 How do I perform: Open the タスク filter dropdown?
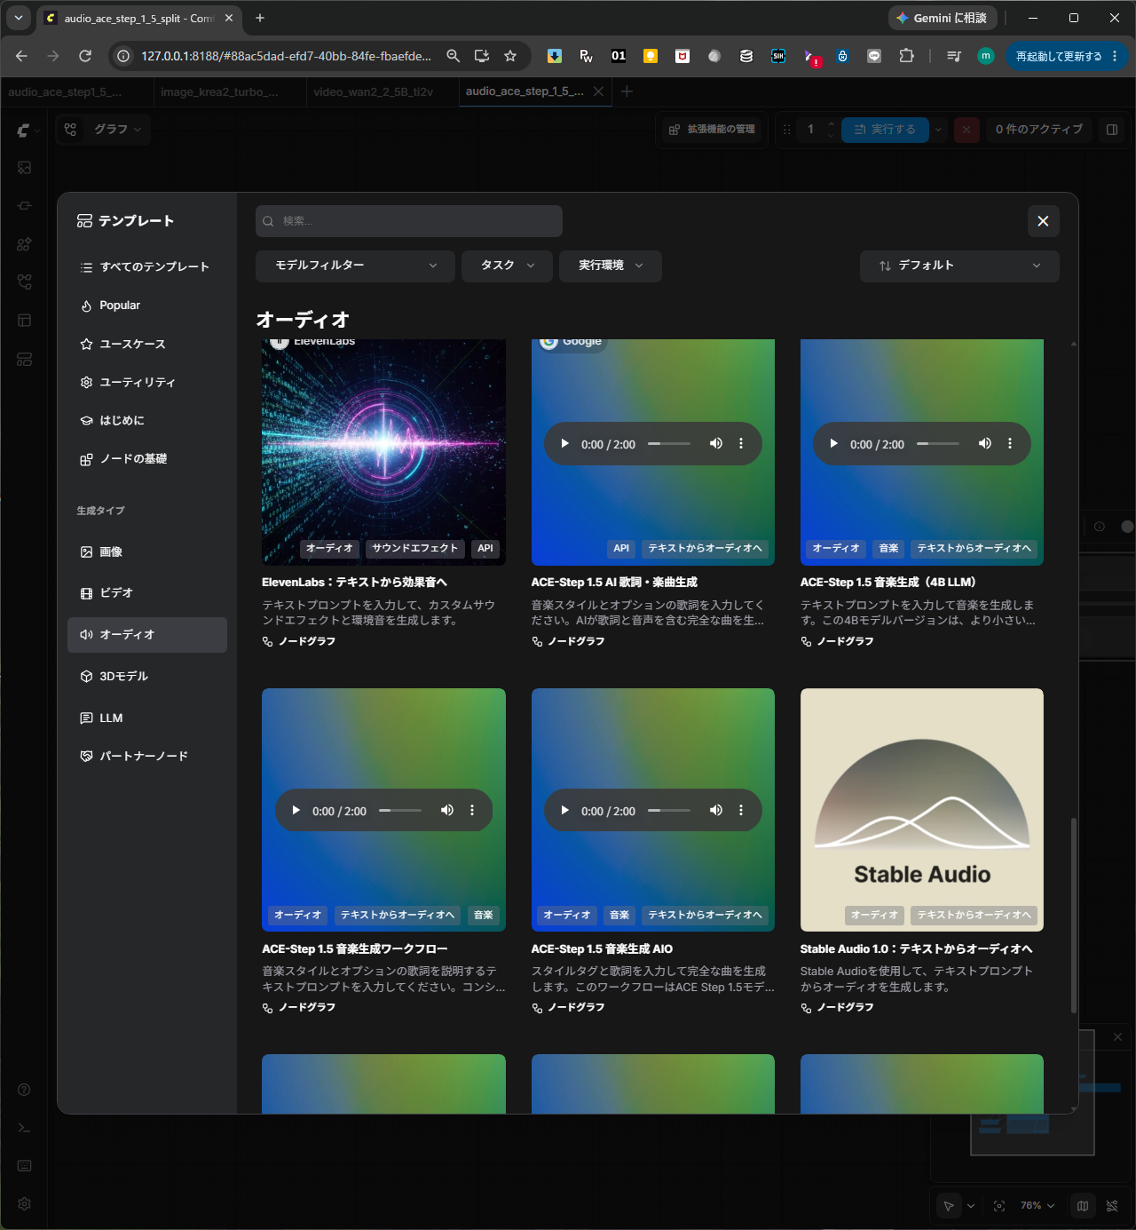point(507,266)
